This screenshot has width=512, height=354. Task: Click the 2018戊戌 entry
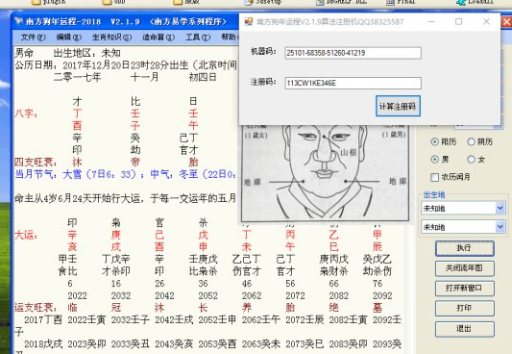tap(43, 343)
